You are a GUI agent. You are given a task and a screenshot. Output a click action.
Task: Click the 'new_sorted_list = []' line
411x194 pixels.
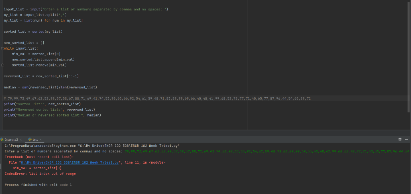click(x=24, y=43)
